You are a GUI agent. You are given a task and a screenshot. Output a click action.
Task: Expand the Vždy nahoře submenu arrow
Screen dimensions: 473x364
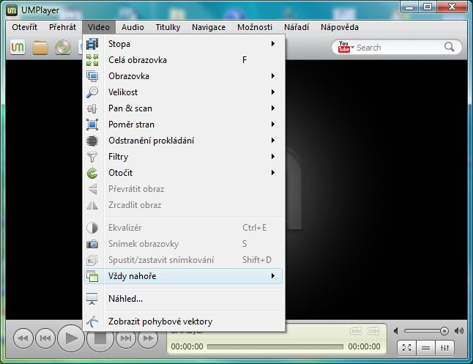pyautogui.click(x=272, y=276)
